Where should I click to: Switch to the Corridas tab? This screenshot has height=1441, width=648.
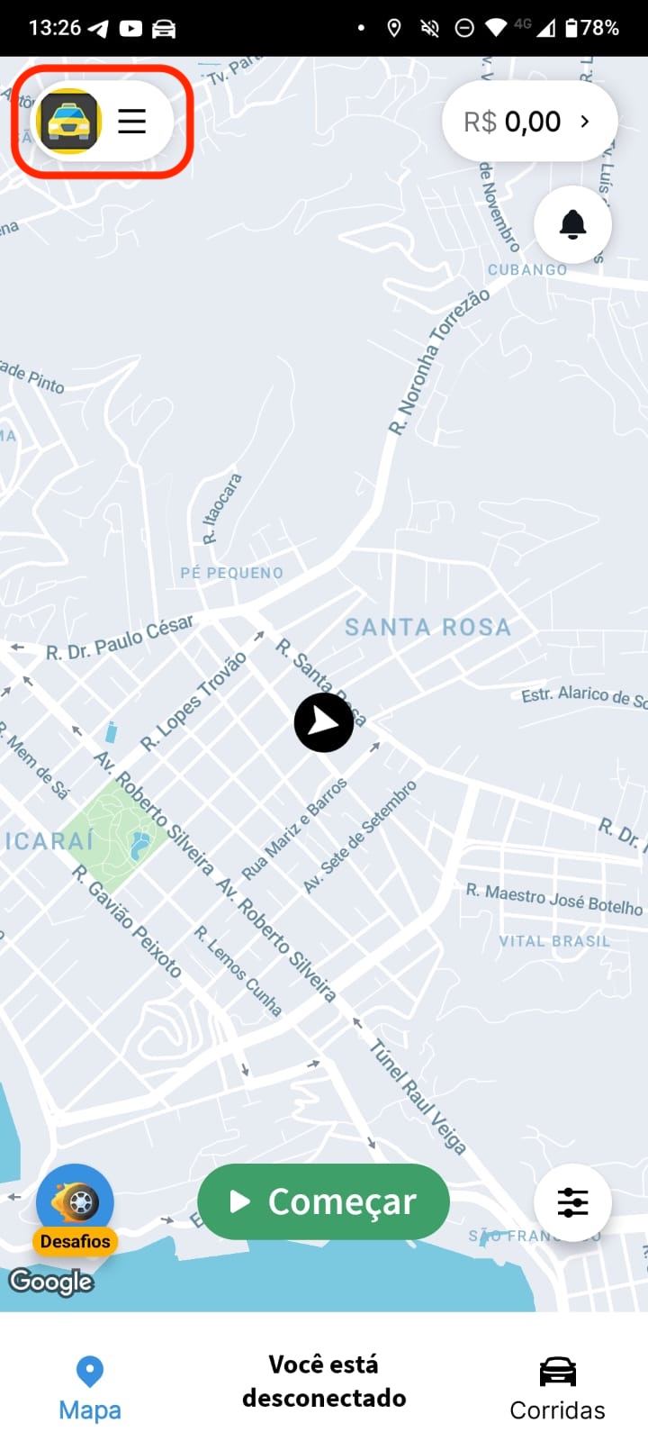[x=558, y=1389]
